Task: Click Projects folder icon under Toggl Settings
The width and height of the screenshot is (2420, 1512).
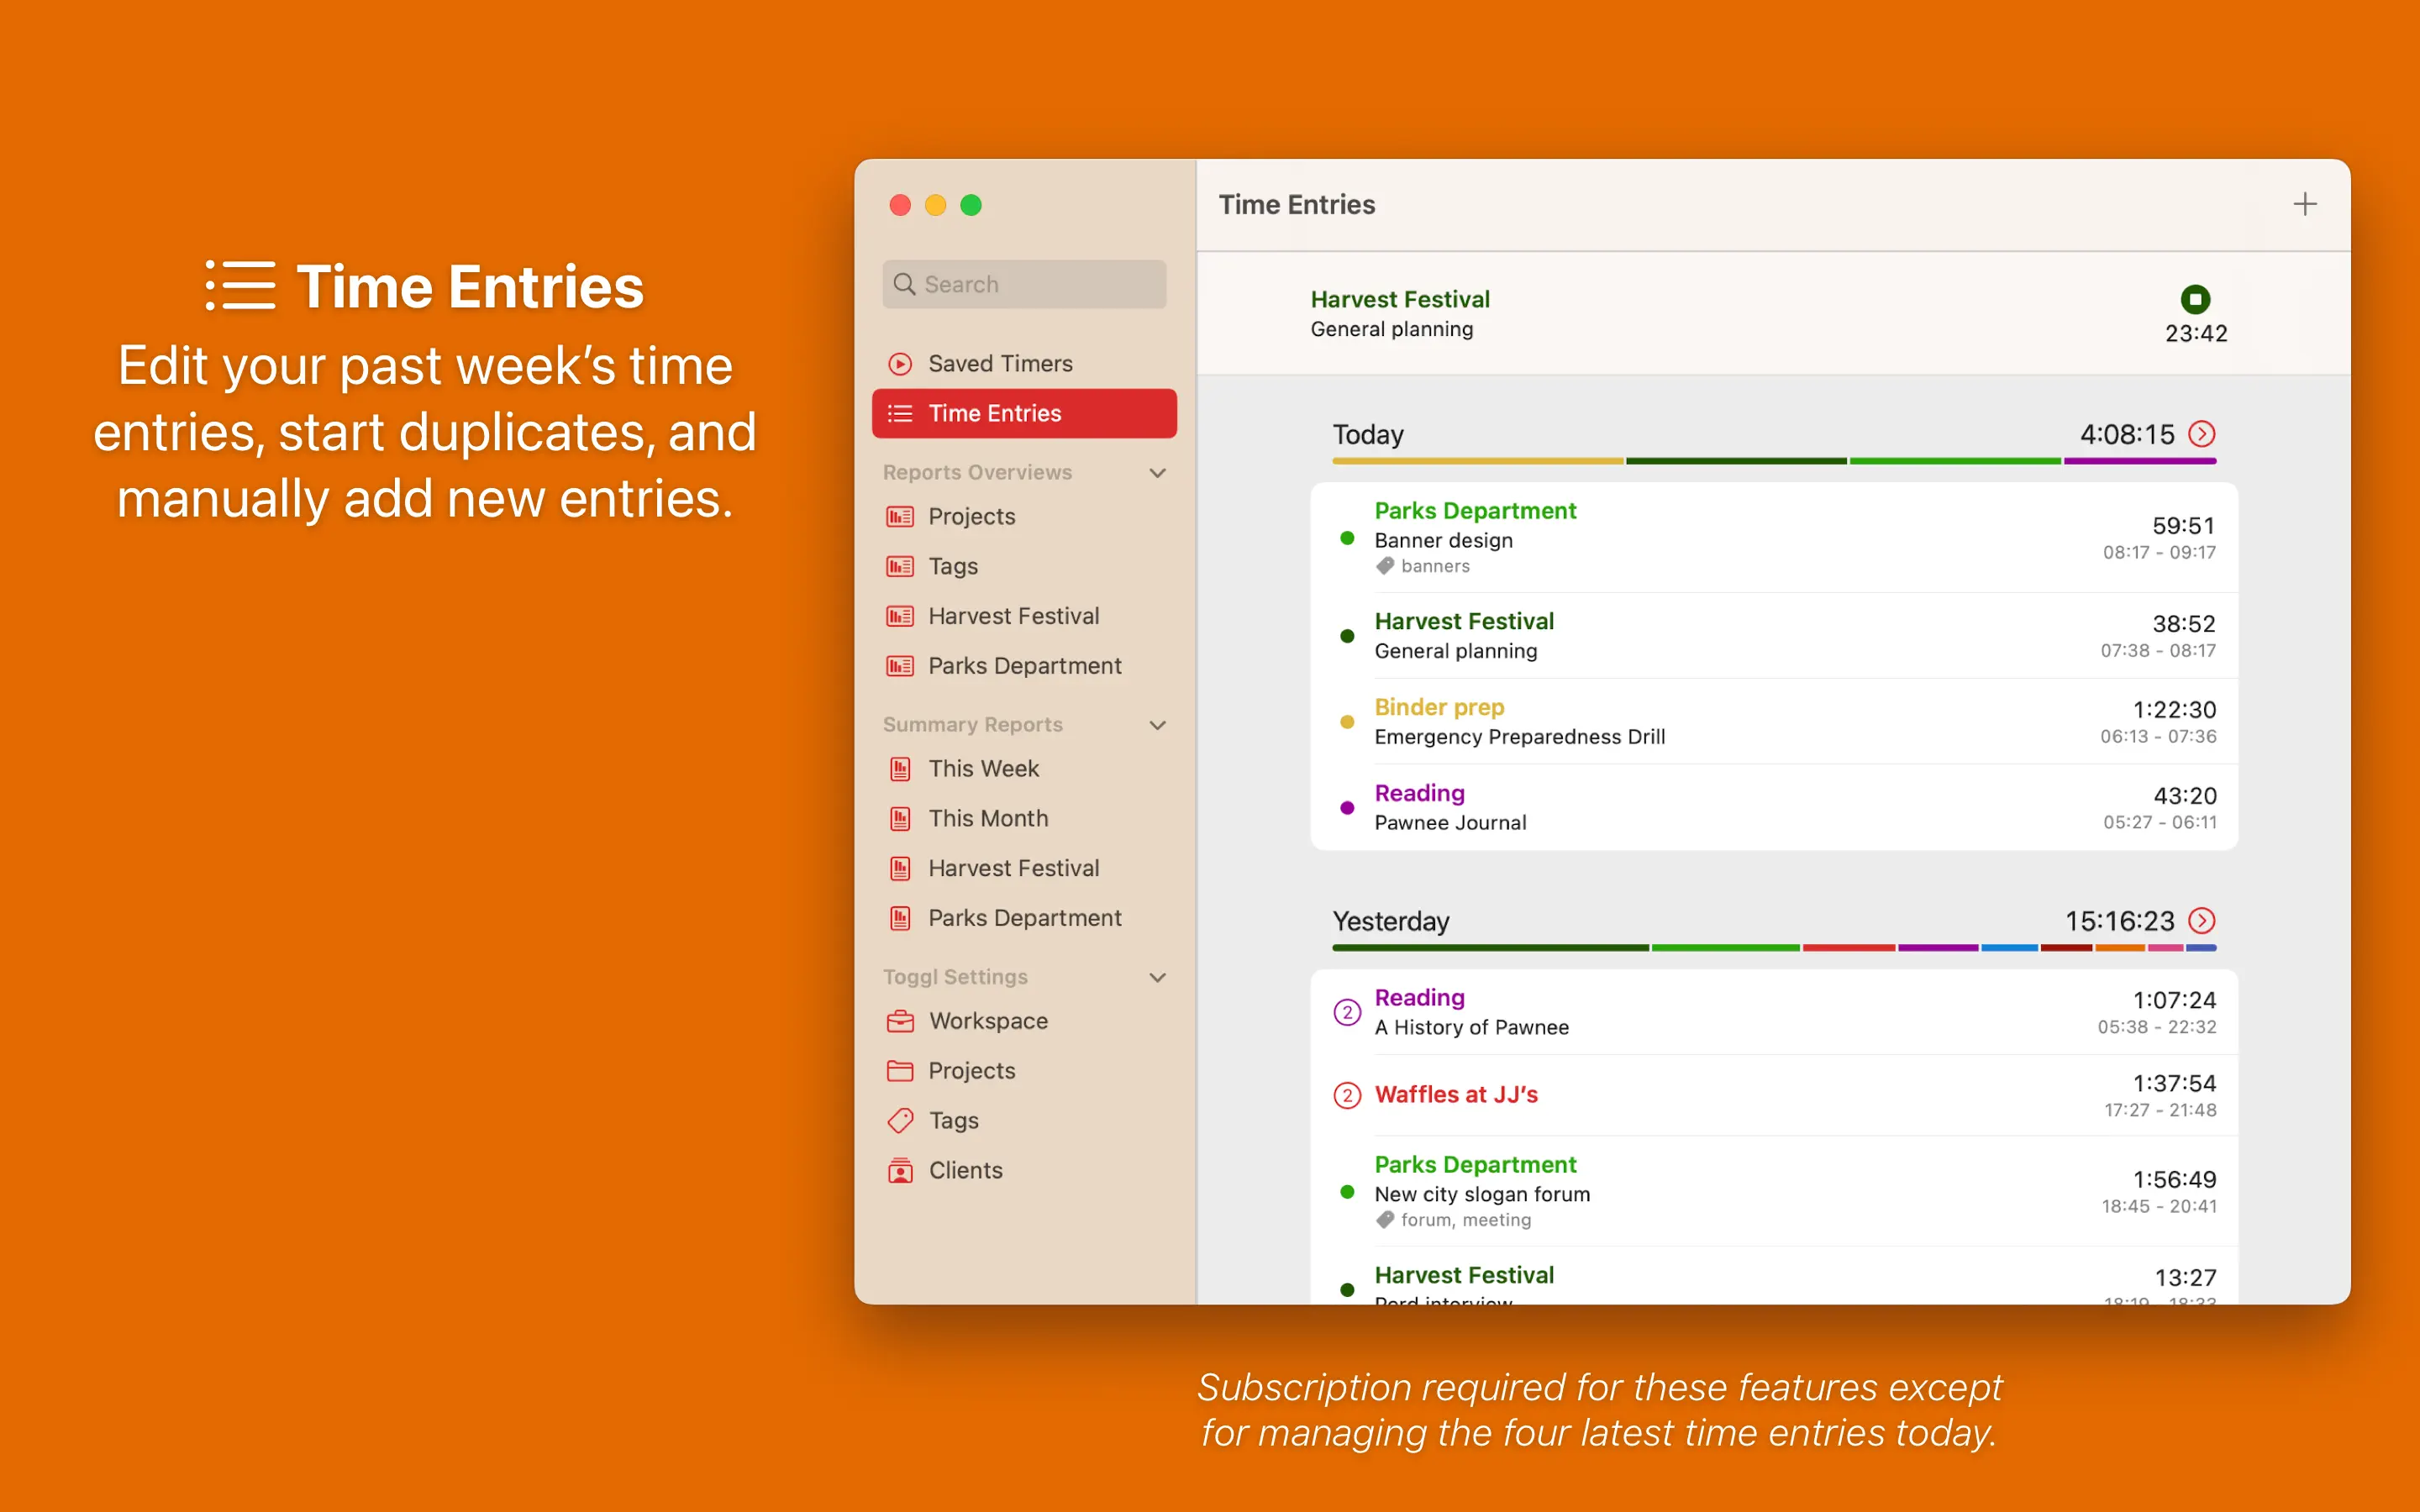Action: 900,1071
